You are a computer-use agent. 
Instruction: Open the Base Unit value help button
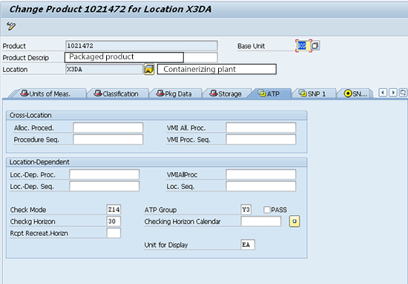coord(315,46)
